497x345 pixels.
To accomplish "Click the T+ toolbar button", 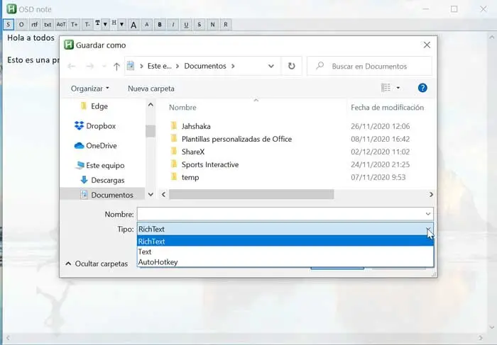I will click(x=74, y=24).
